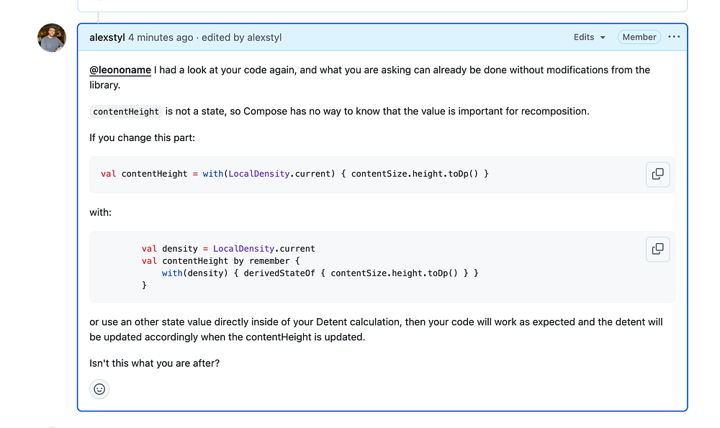This screenshot has height=428, width=720.
Task: Open the three-dot comment options menu
Action: point(674,37)
